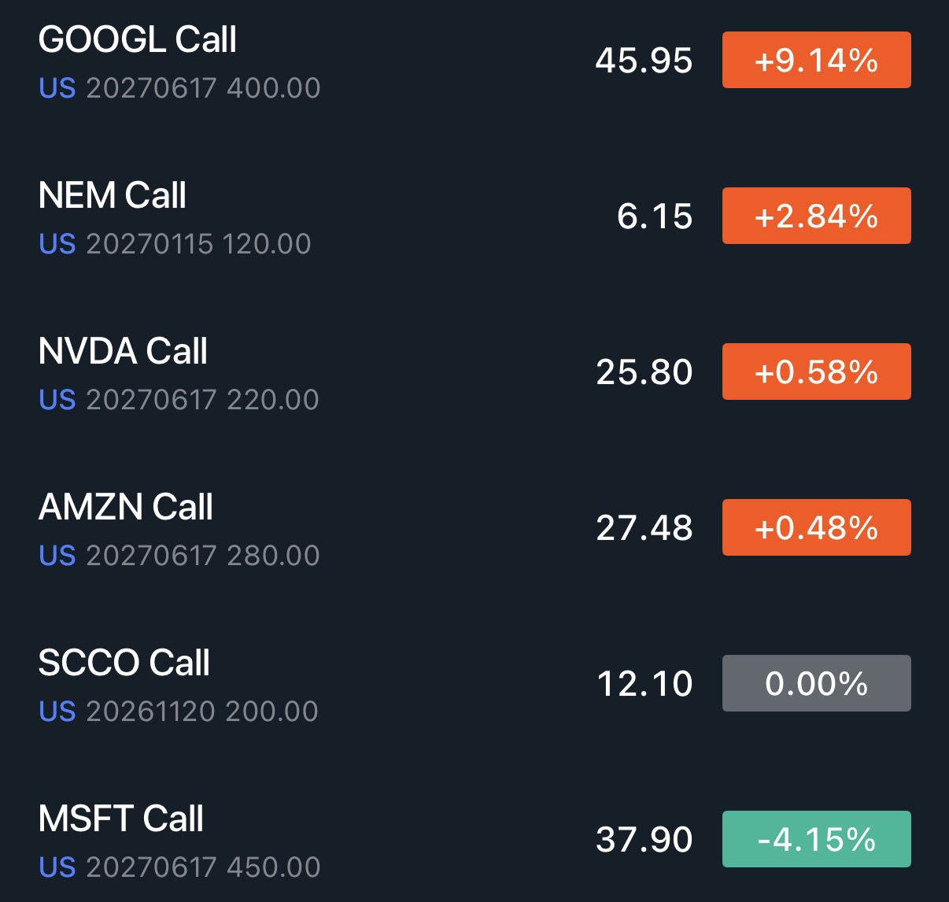
Task: Select AMZN 20270617 280.00 contract line
Action: point(179,556)
